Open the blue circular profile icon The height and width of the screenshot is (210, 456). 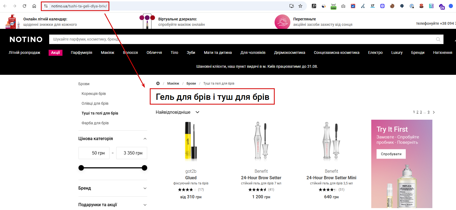click(451, 6)
